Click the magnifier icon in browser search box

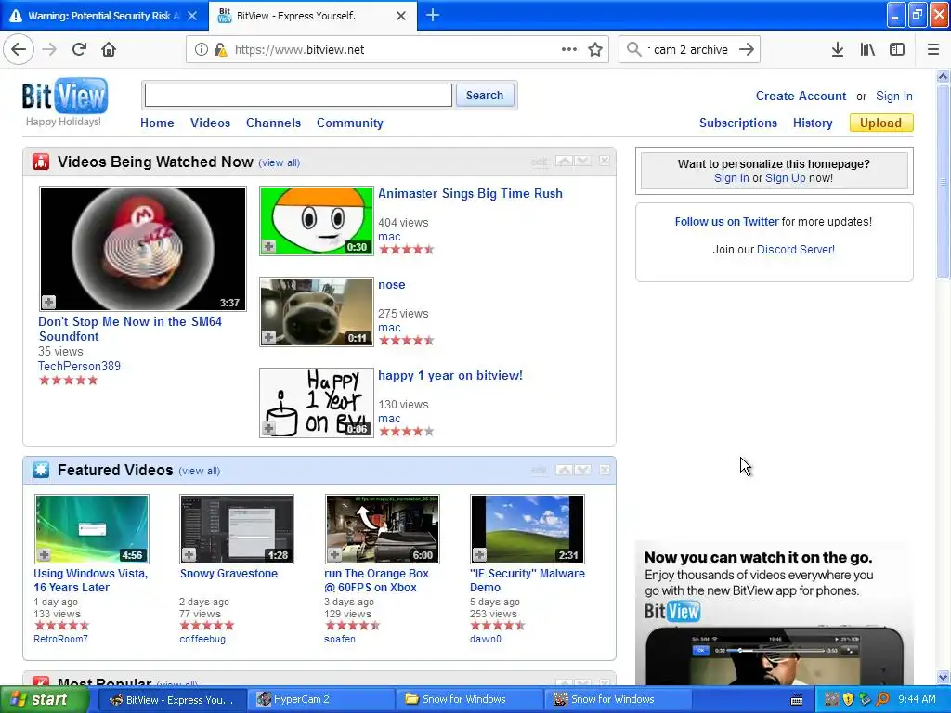[x=633, y=49]
